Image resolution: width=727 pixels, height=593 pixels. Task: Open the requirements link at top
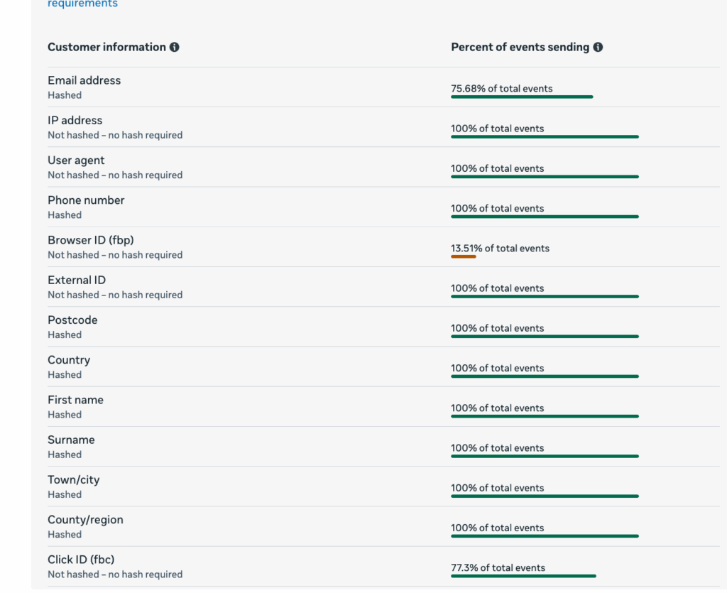(x=82, y=4)
